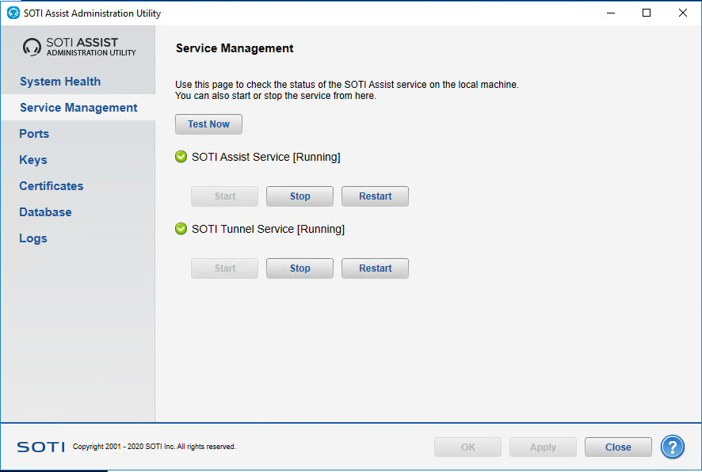Click the copyright 2001 - 2020 notice
Screen dimensions: 702x472
[x=154, y=447]
